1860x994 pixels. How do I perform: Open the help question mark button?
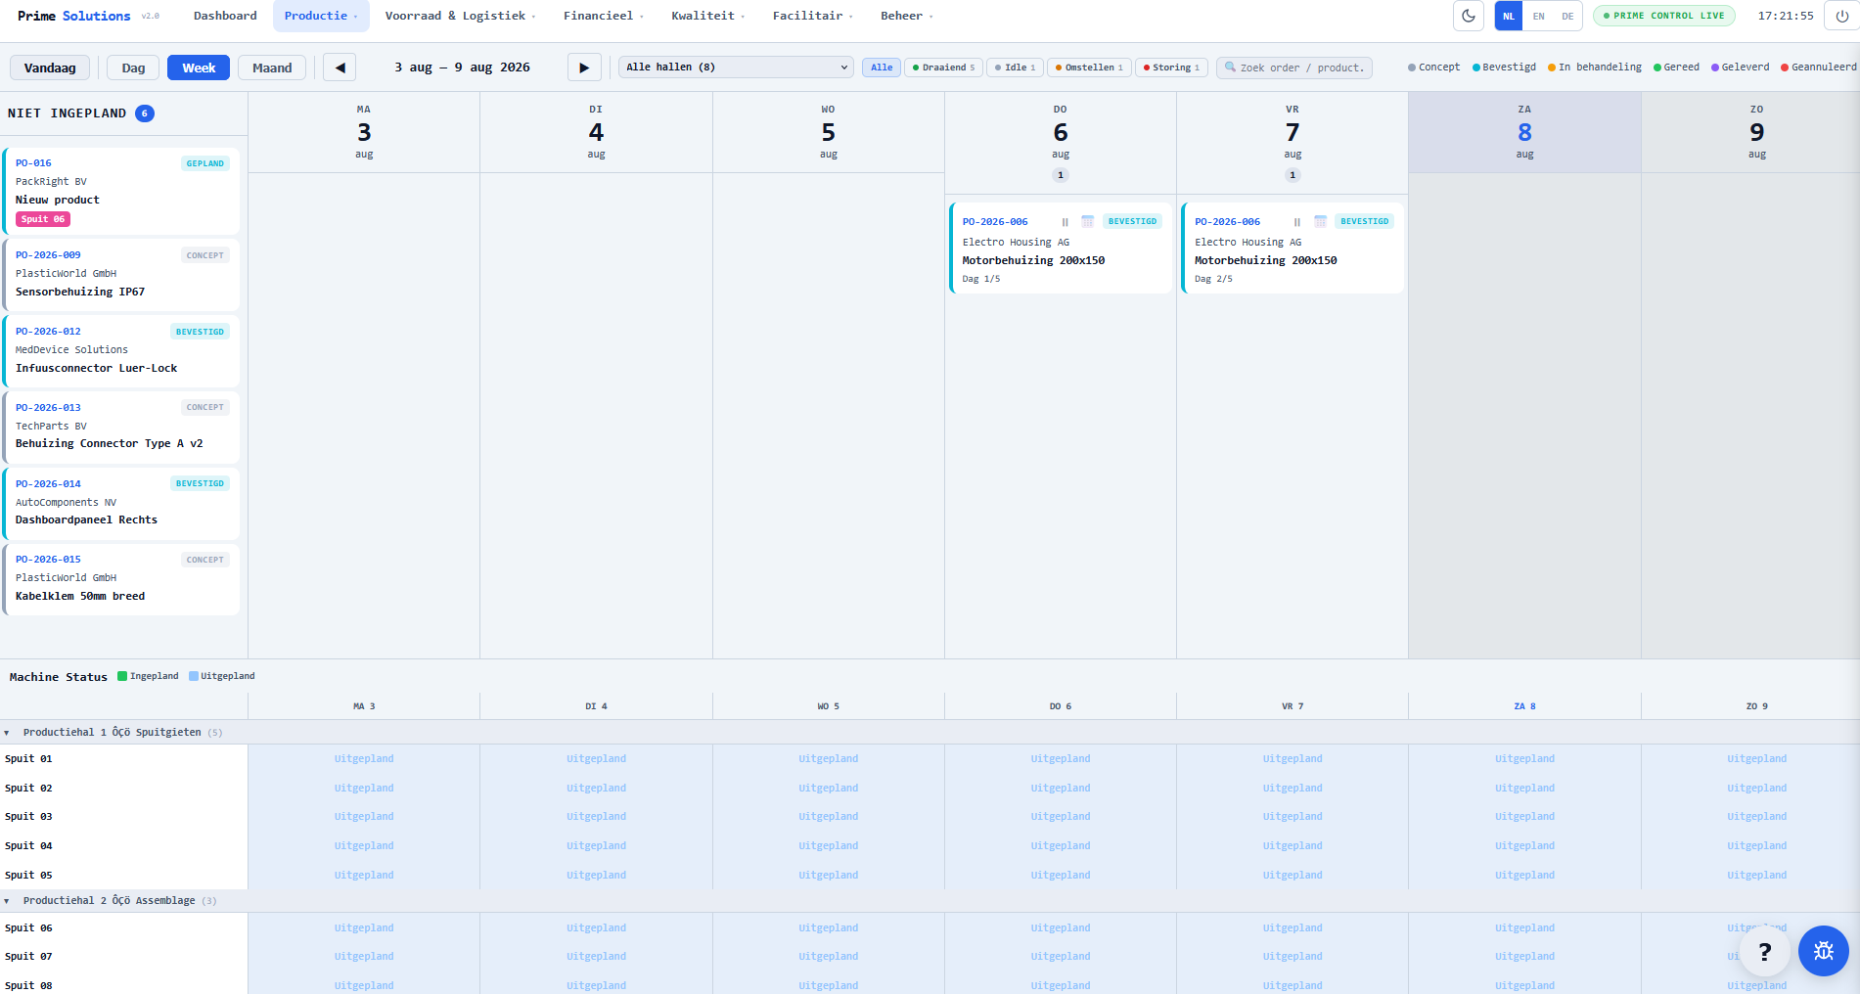[1765, 951]
